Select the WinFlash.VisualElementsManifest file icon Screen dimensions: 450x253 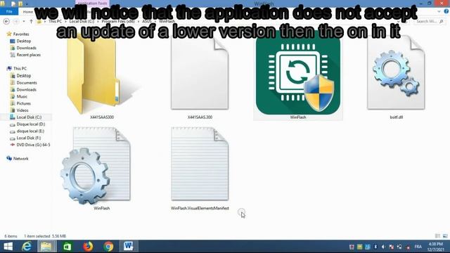[200, 164]
